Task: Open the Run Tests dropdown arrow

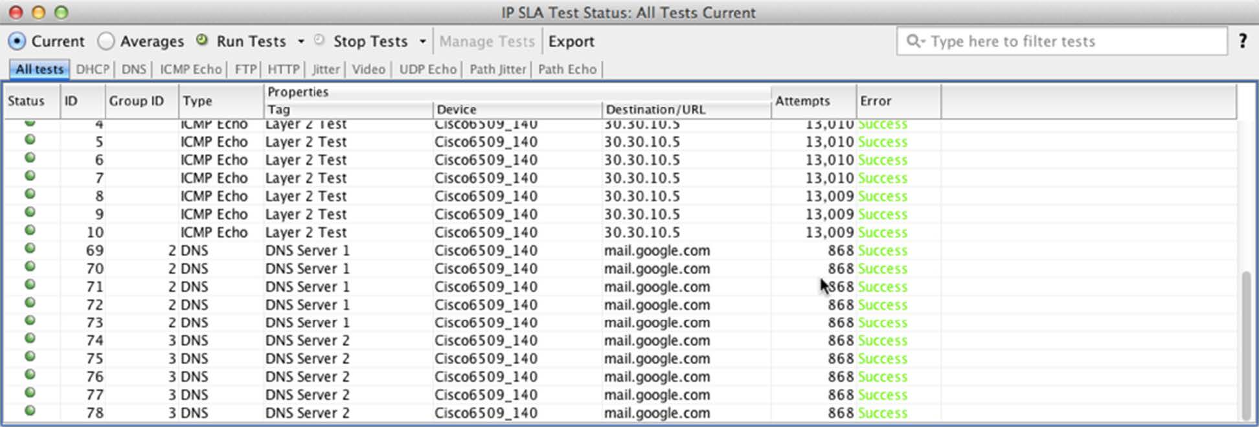Action: [301, 41]
